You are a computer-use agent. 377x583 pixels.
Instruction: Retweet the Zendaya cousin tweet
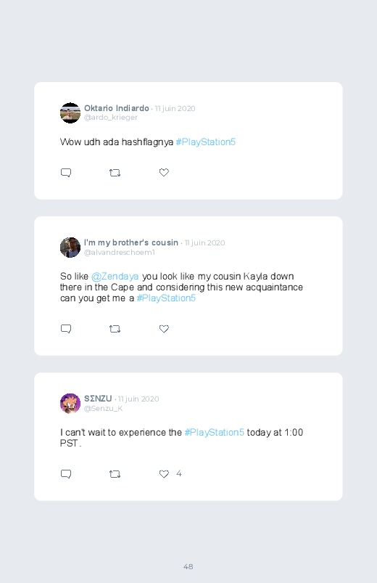coord(115,329)
